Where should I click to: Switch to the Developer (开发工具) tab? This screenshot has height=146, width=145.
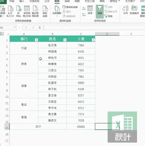click(90, 1)
